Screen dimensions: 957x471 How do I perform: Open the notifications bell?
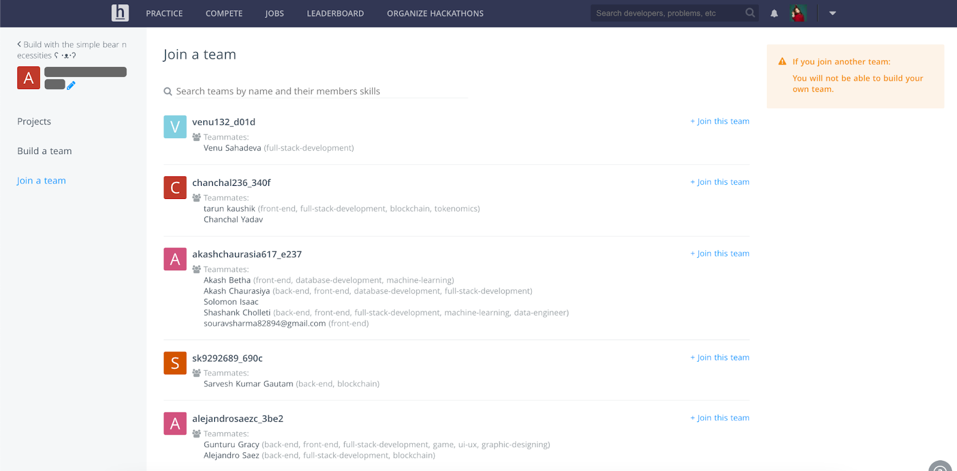(774, 13)
